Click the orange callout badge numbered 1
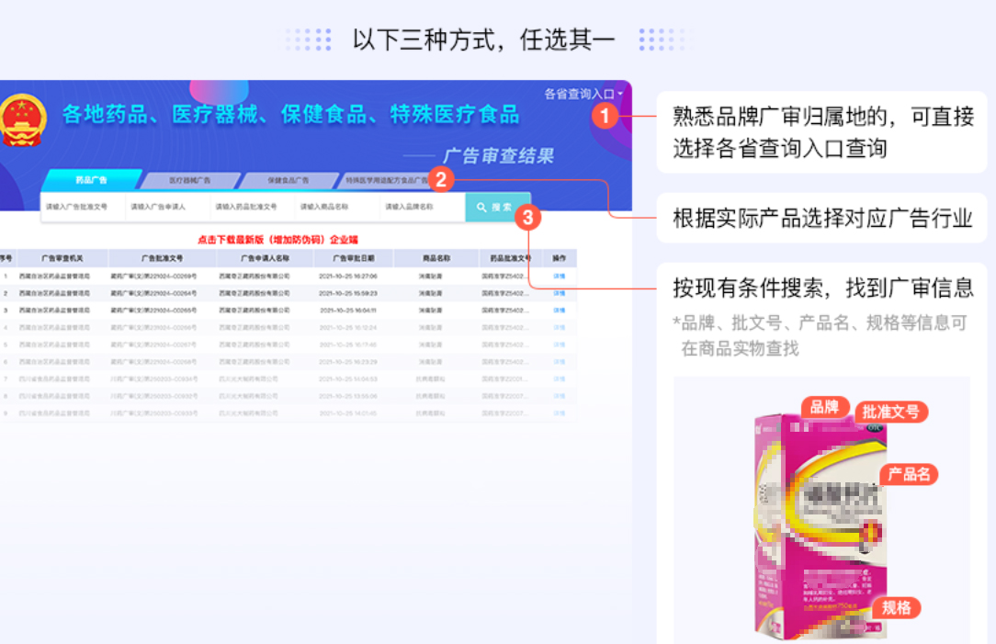This screenshot has width=996, height=644. click(x=607, y=118)
